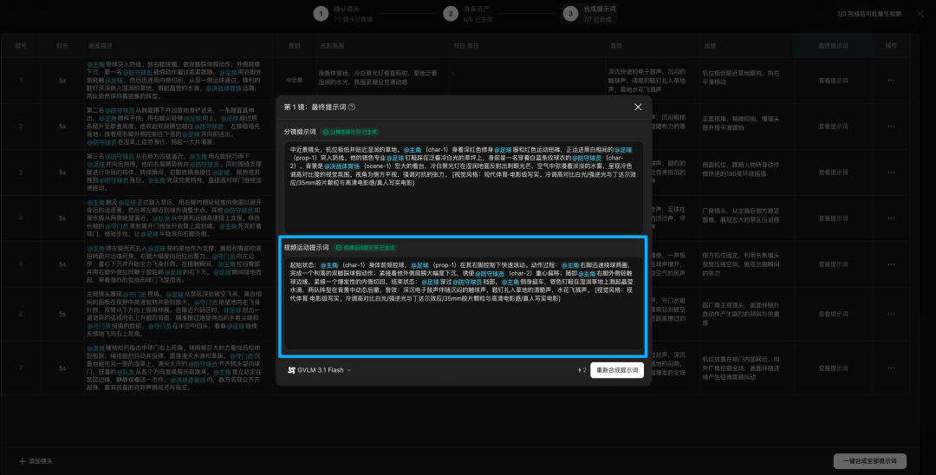Open 查看提示词 for shot 1

point(833,81)
